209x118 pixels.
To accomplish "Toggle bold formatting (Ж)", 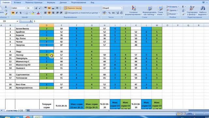I will (13, 13).
